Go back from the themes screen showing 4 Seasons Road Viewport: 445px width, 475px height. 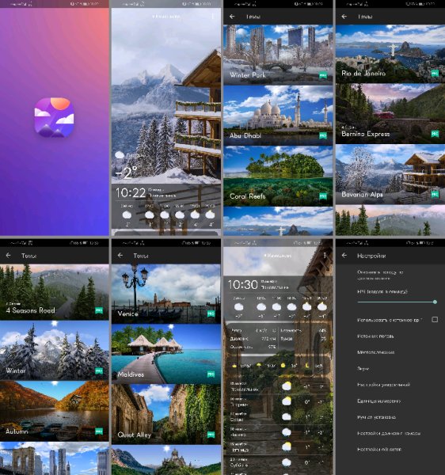tap(8, 256)
